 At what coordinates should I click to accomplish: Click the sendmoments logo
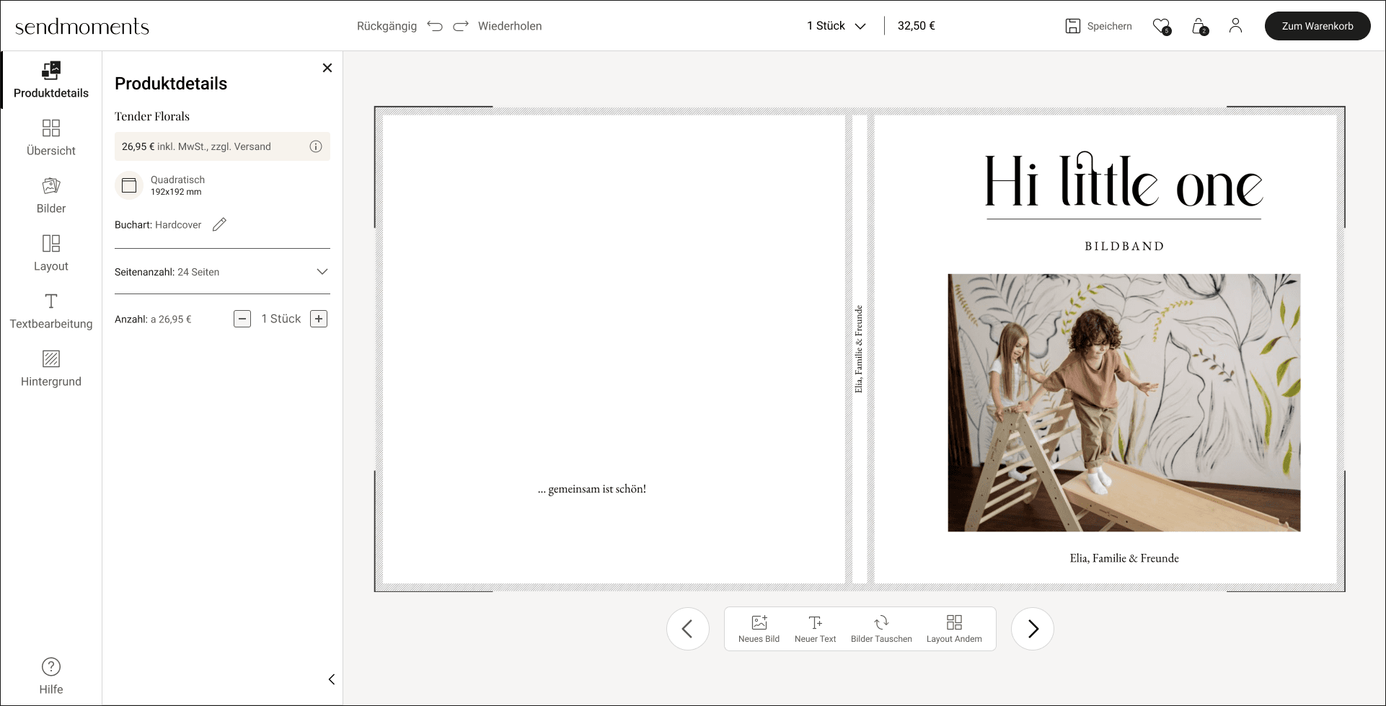pyautogui.click(x=82, y=27)
